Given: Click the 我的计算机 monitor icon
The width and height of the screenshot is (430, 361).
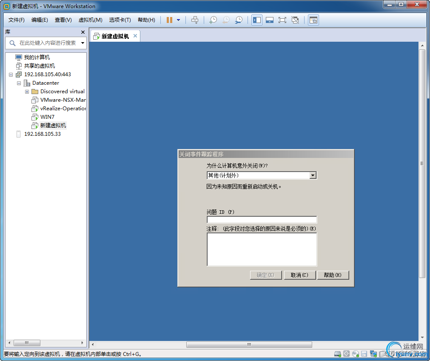Looking at the screenshot, I should (x=19, y=57).
